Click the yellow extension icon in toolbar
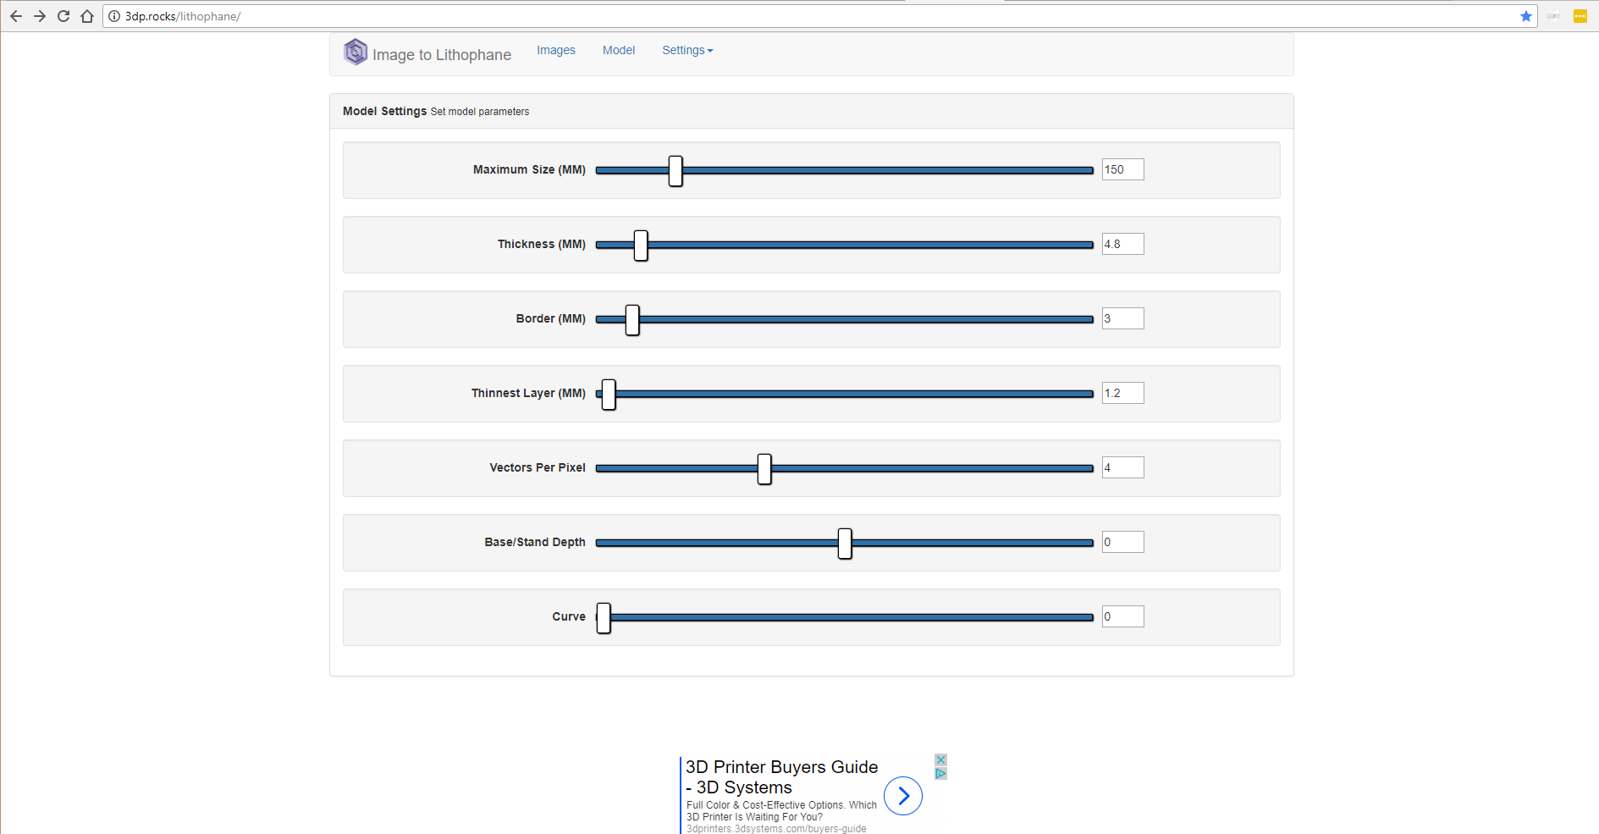Image resolution: width=1599 pixels, height=834 pixels. pyautogui.click(x=1580, y=16)
